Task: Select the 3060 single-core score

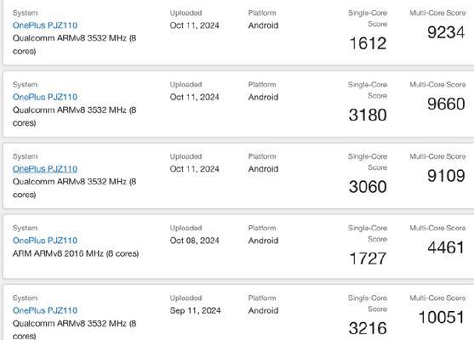Action: 368,187
